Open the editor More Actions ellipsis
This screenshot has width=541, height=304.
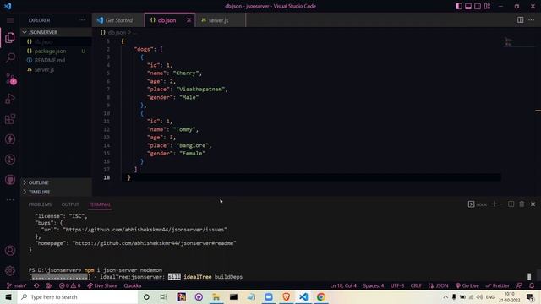pyautogui.click(x=532, y=20)
